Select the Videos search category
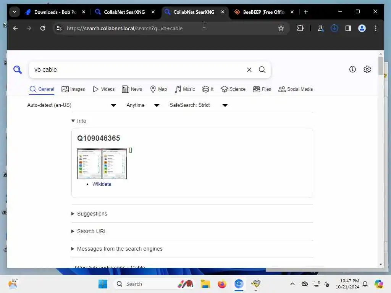Image resolution: width=391 pixels, height=293 pixels. tap(103, 89)
